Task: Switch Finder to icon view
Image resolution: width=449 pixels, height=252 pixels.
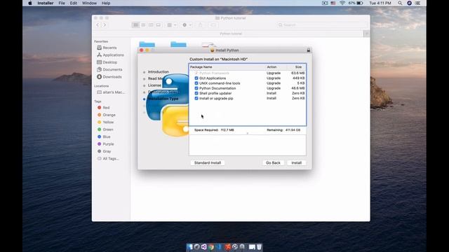Action: (x=135, y=25)
